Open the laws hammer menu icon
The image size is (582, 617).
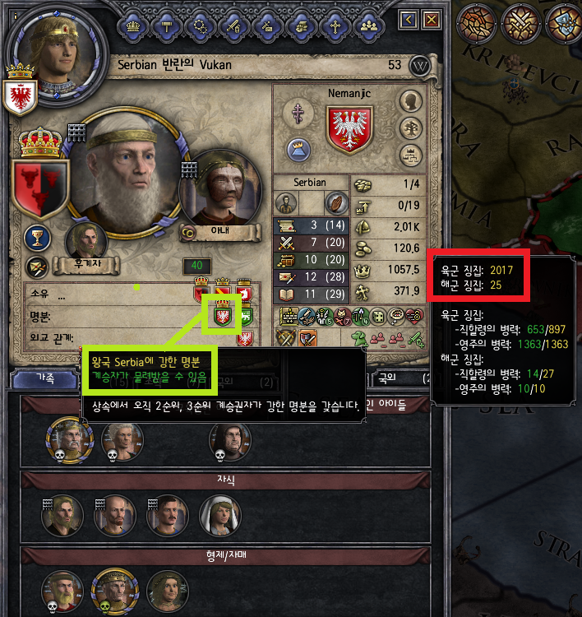tap(167, 26)
